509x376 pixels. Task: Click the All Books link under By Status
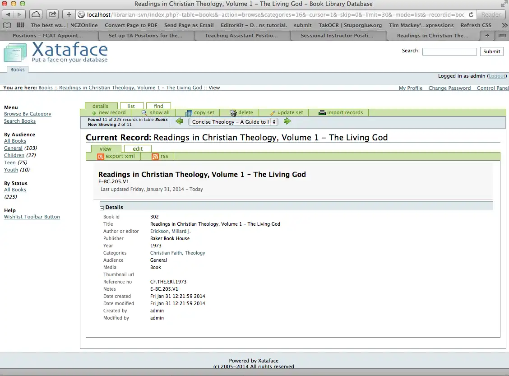tap(15, 190)
